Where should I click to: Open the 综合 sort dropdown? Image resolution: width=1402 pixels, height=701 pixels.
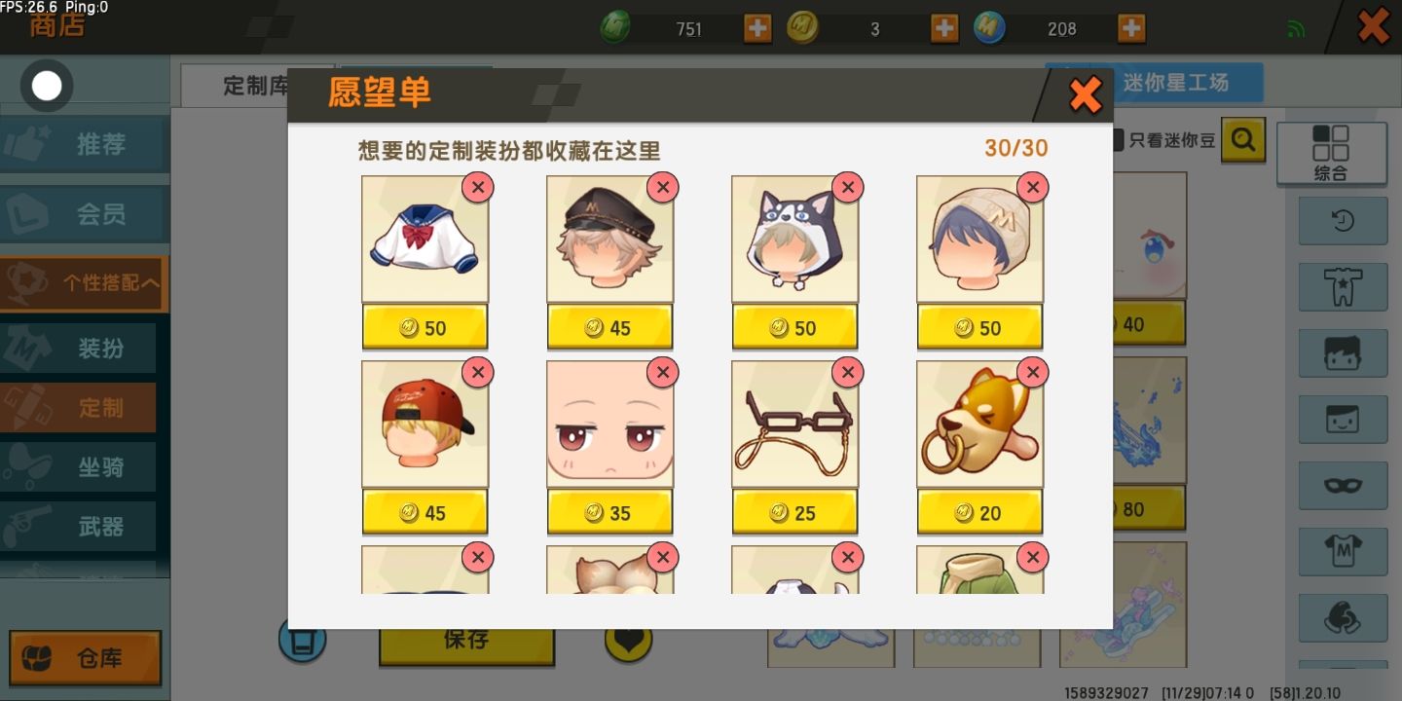[1331, 153]
